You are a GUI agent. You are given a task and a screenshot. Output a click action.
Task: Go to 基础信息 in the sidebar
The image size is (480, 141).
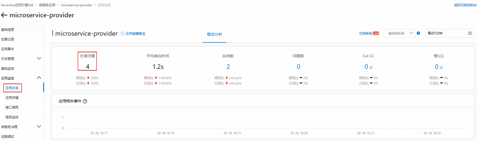point(8,29)
